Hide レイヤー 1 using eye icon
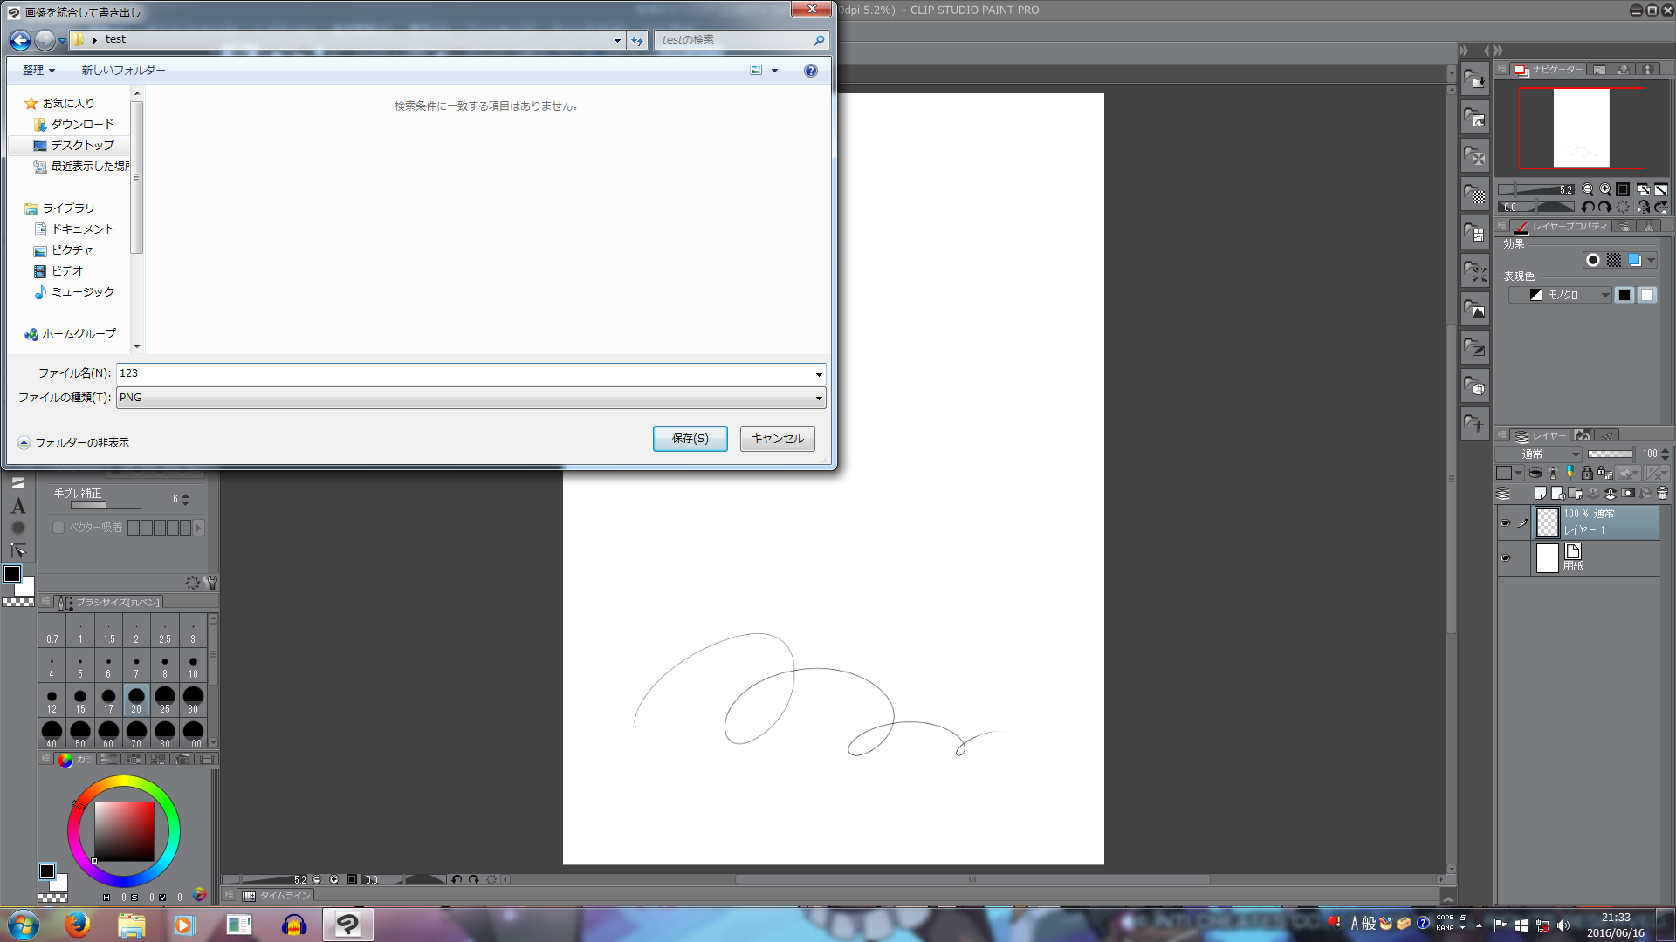 pos(1505,523)
